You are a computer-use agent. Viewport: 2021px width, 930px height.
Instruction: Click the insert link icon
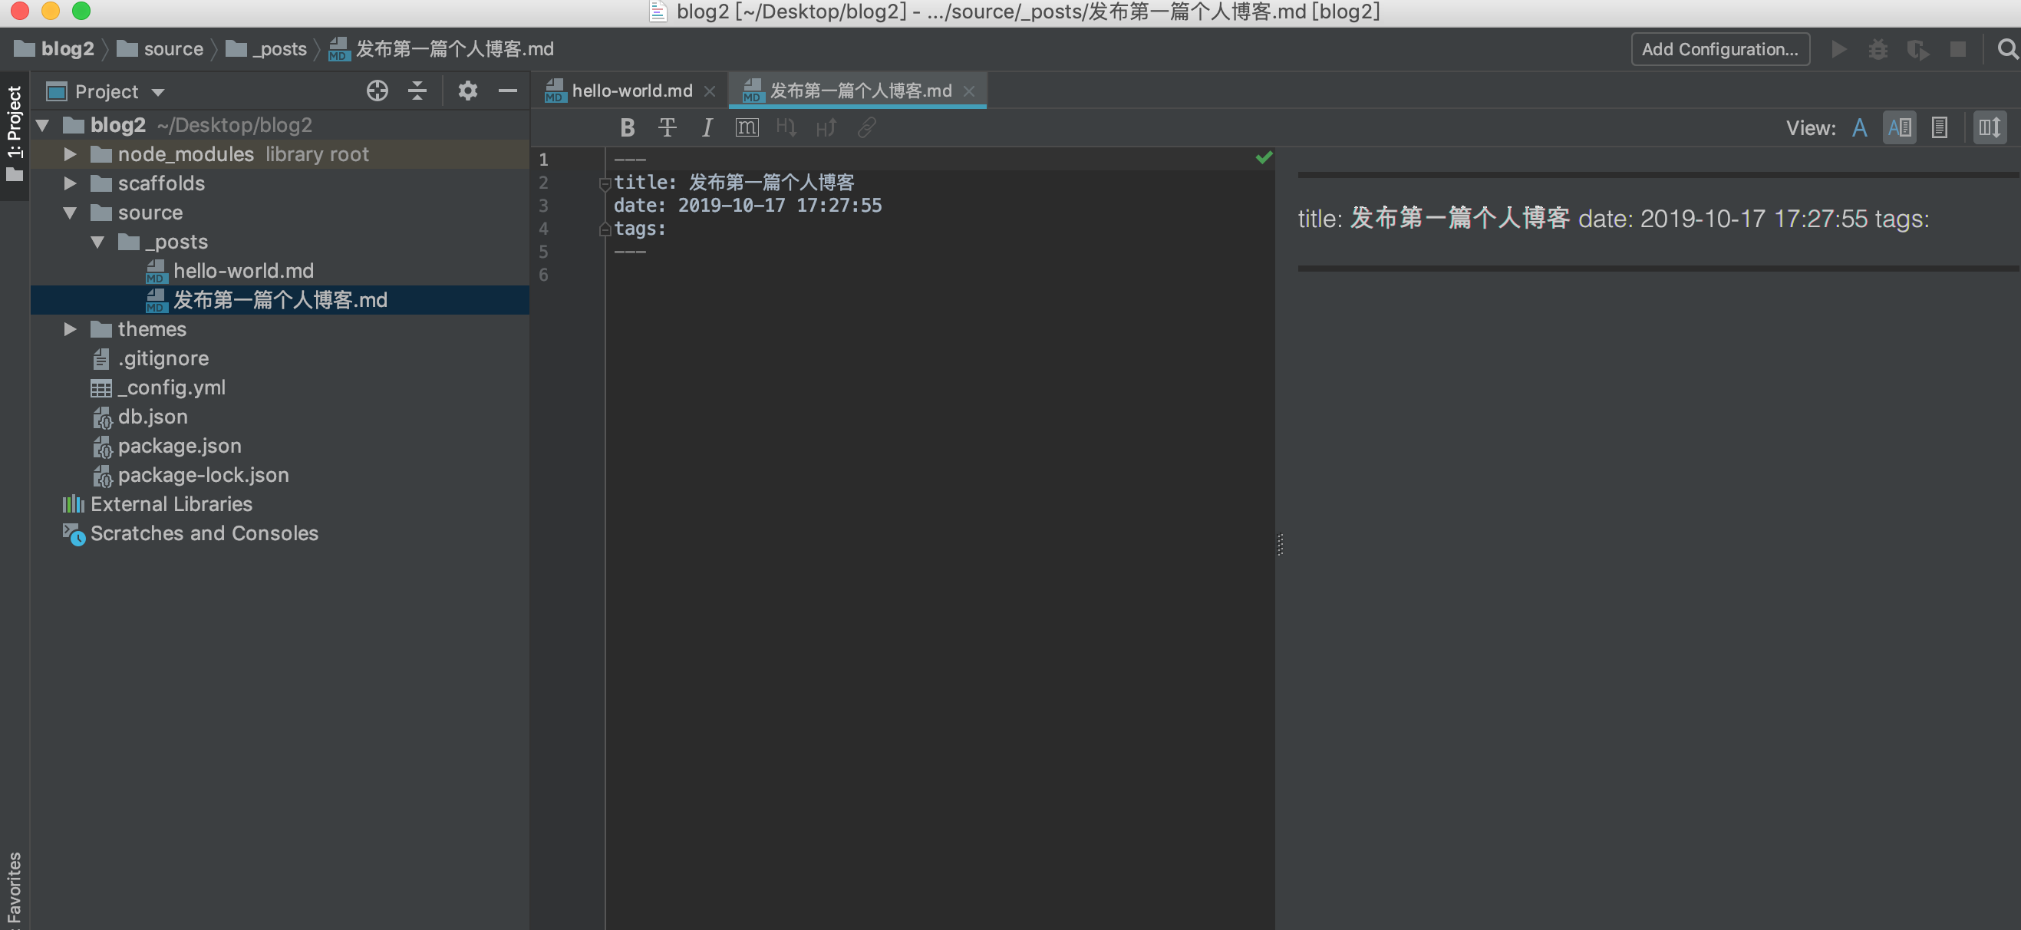click(x=866, y=127)
